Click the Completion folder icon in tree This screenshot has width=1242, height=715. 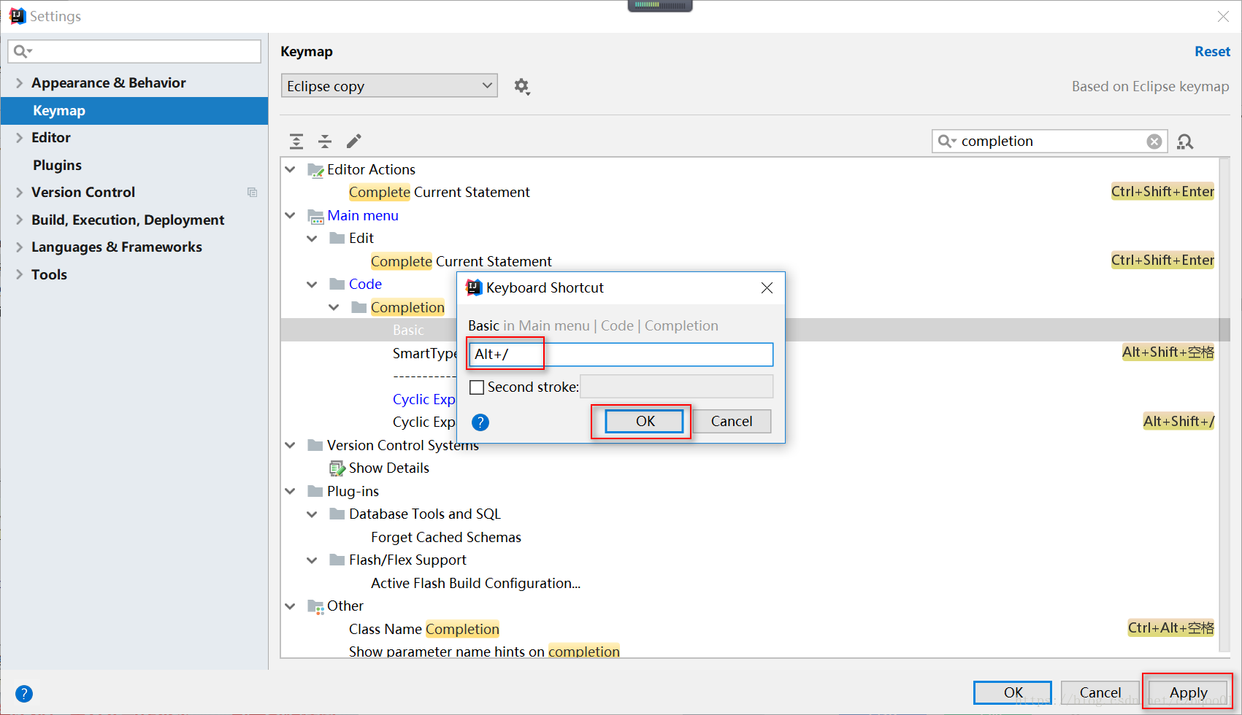[x=359, y=307]
